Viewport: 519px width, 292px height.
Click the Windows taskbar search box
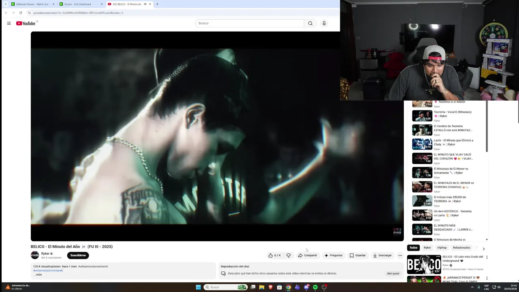[x=225, y=287]
